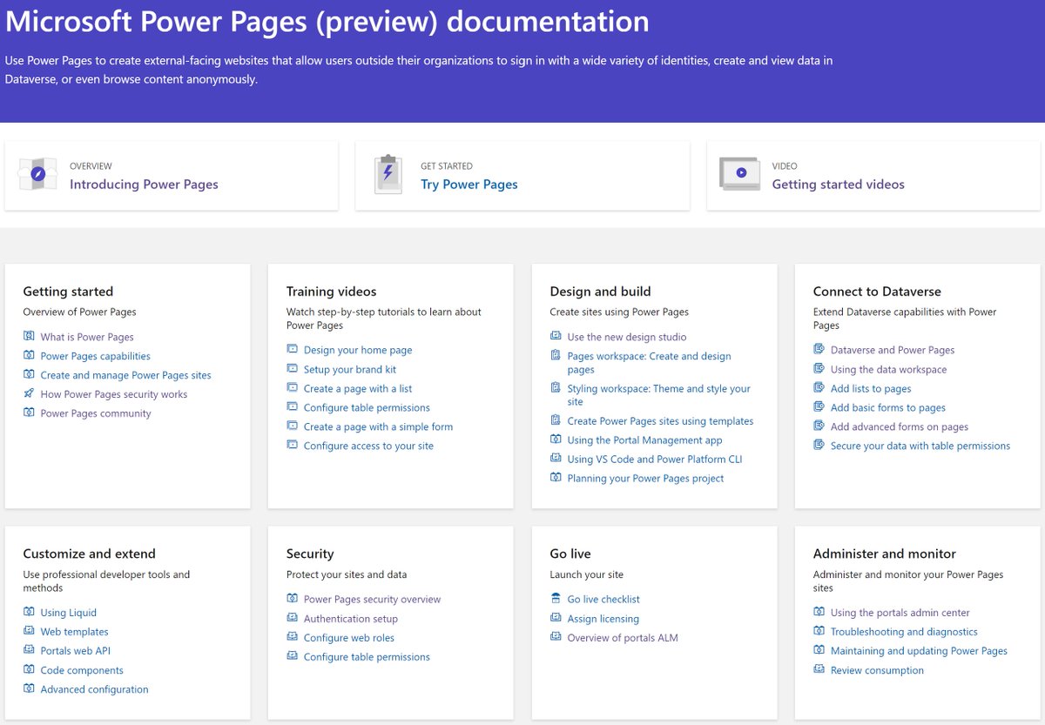This screenshot has height=725, width=1045.
Task: Click the icon beside Configure access to your site
Action: click(292, 446)
